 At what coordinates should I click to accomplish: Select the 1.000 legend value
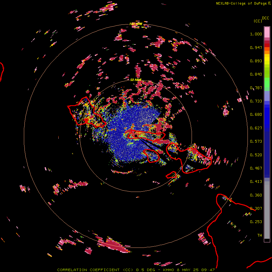pyautogui.click(x=256, y=34)
